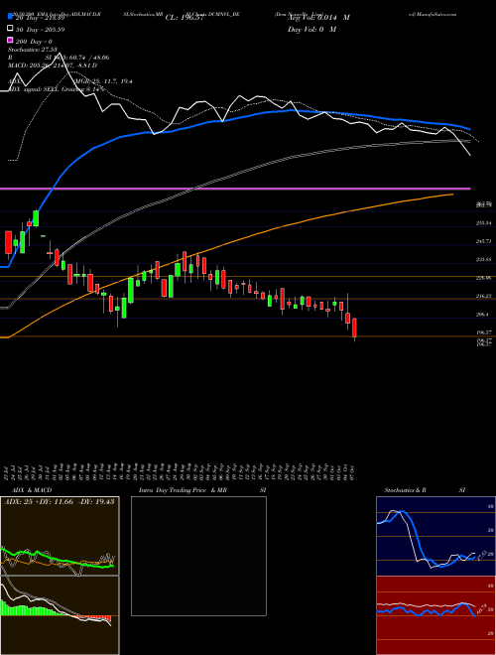The image size is (496, 655).
Task: Click the 'Intra Day Trading Price & MR' title
Action: click(x=183, y=490)
